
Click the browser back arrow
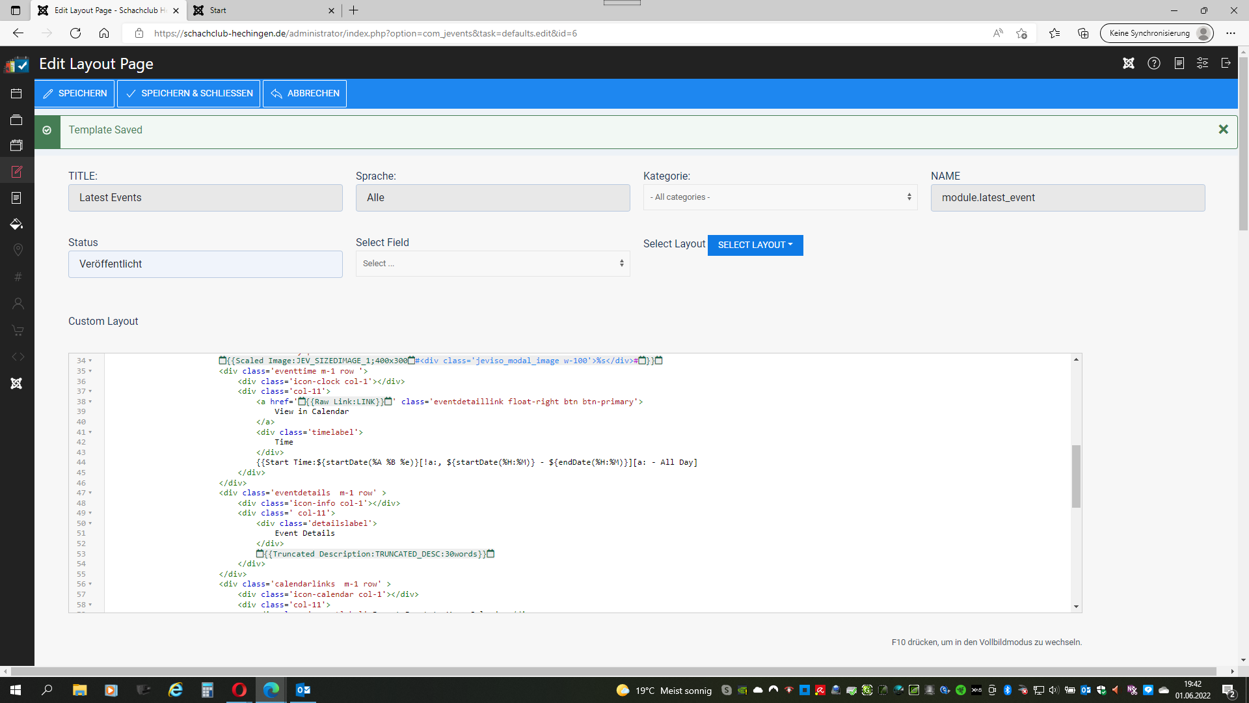point(18,33)
